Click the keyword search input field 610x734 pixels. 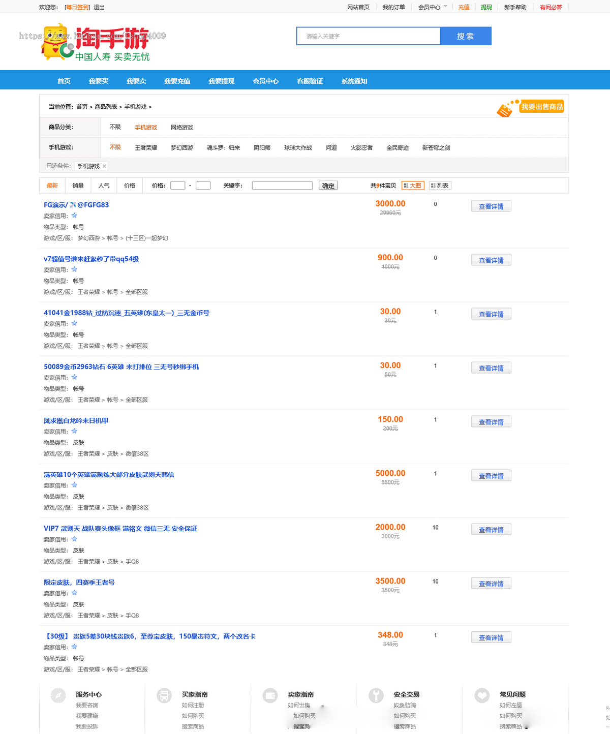tap(369, 36)
